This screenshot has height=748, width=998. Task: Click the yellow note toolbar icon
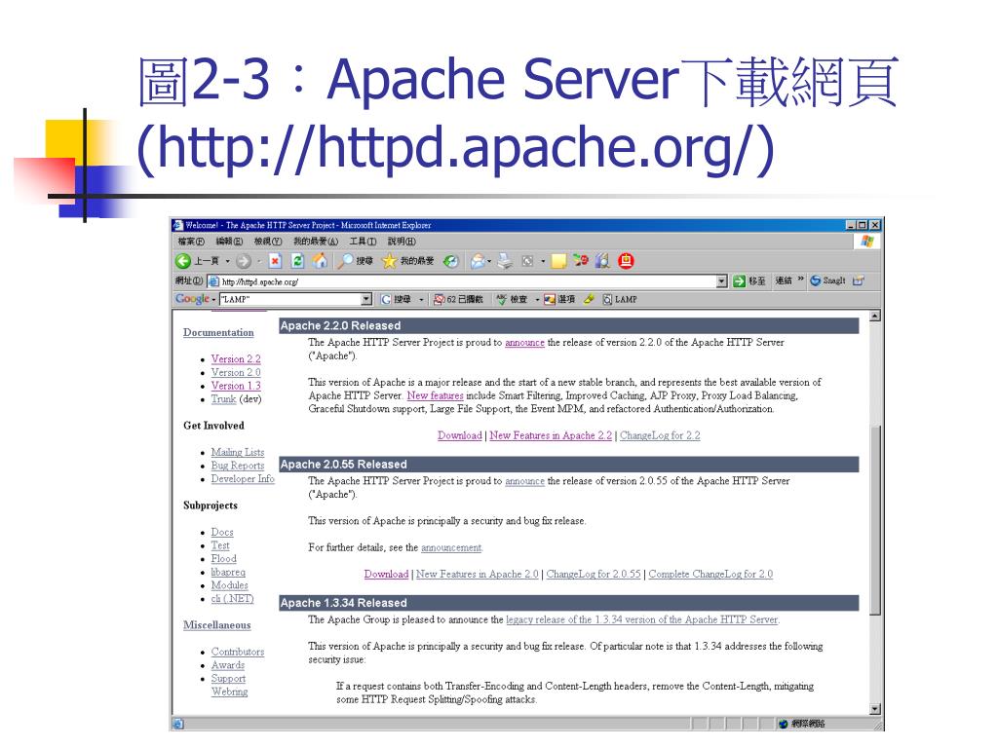(558, 261)
